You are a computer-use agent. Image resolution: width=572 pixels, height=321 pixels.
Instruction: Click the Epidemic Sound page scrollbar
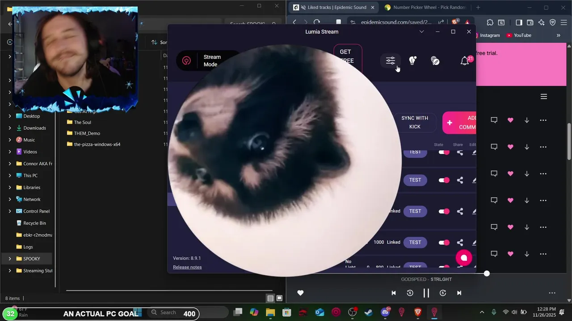click(x=569, y=141)
